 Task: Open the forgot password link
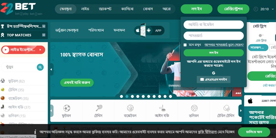tap(224, 45)
